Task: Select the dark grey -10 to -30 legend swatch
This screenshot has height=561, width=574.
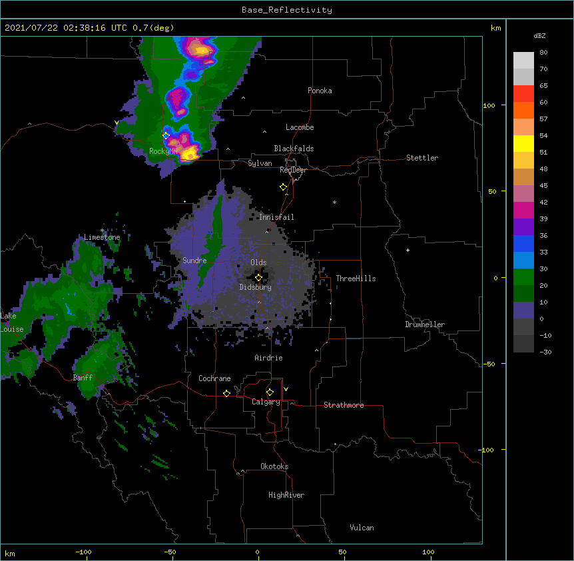Action: point(523,344)
